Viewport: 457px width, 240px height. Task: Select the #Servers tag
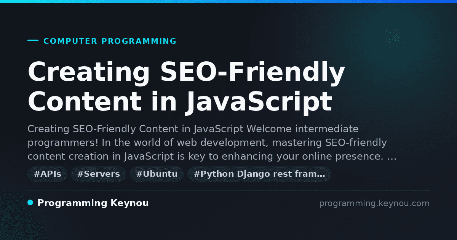point(99,174)
